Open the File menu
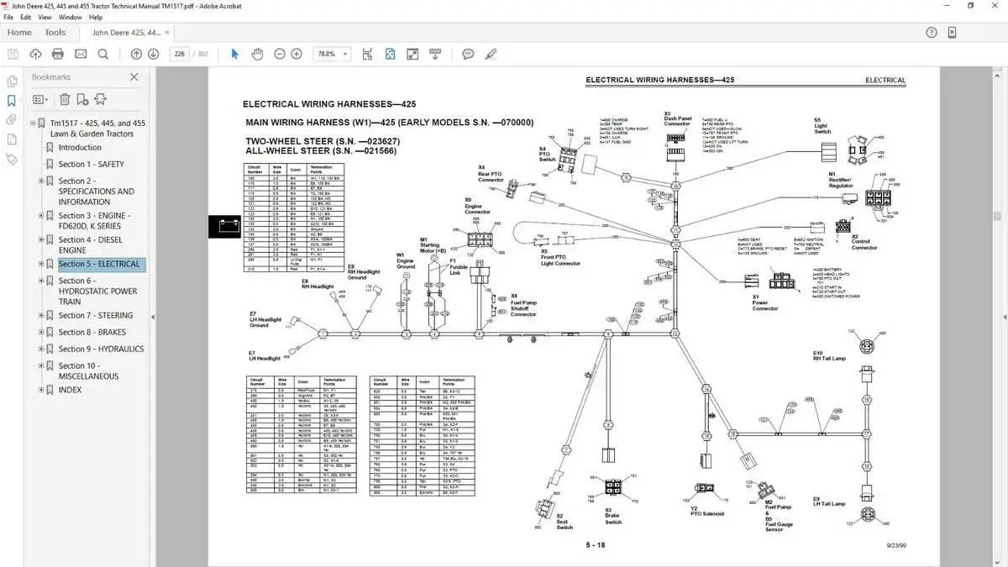 (8, 17)
